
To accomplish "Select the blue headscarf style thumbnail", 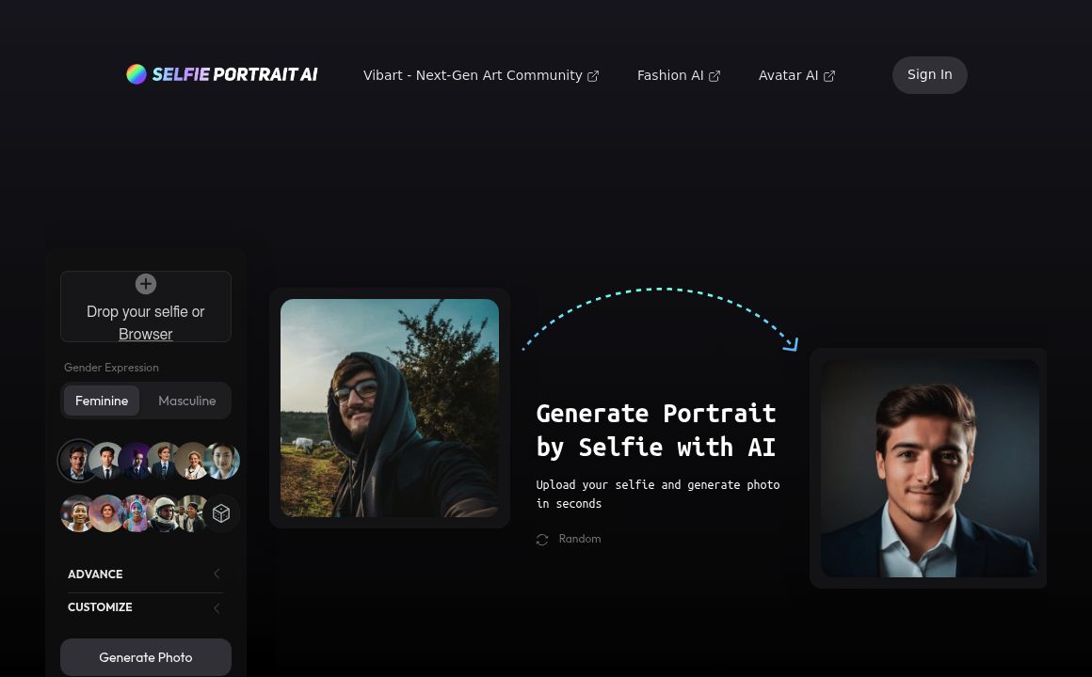I will click(x=135, y=513).
